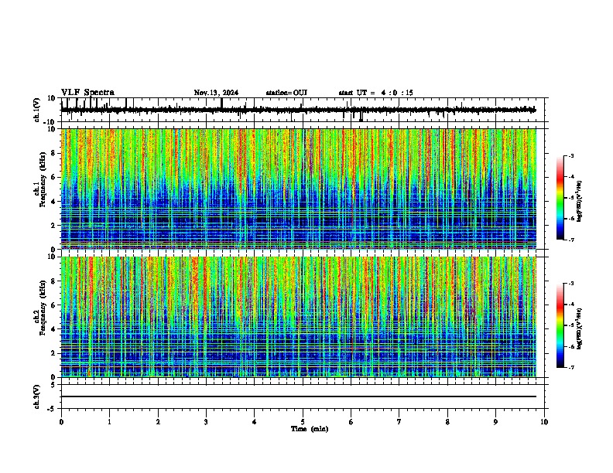613x473 pixels.
Task: Click the "station=OUI" label
Action: [286, 93]
